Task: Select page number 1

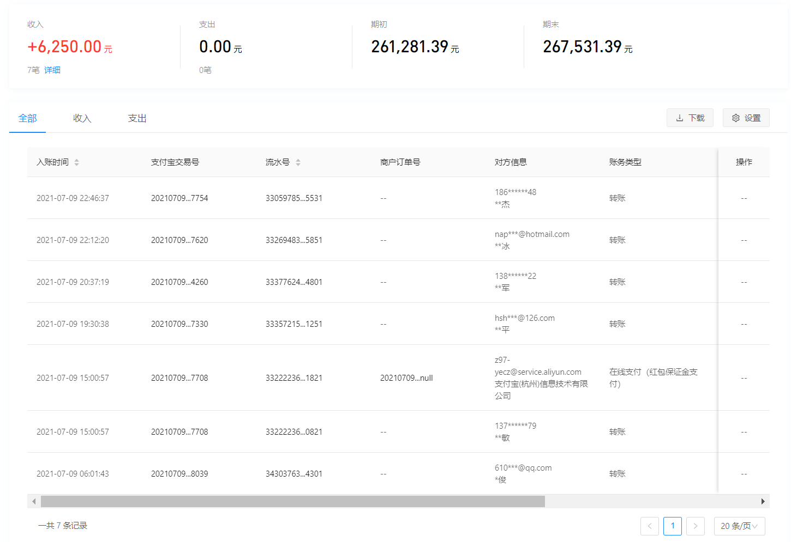Action: pos(672,526)
